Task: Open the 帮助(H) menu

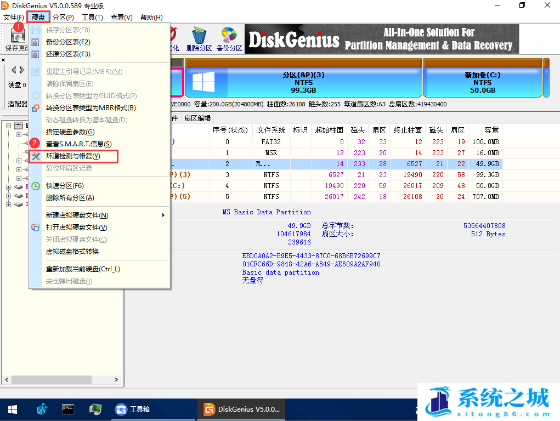Action: [x=151, y=18]
